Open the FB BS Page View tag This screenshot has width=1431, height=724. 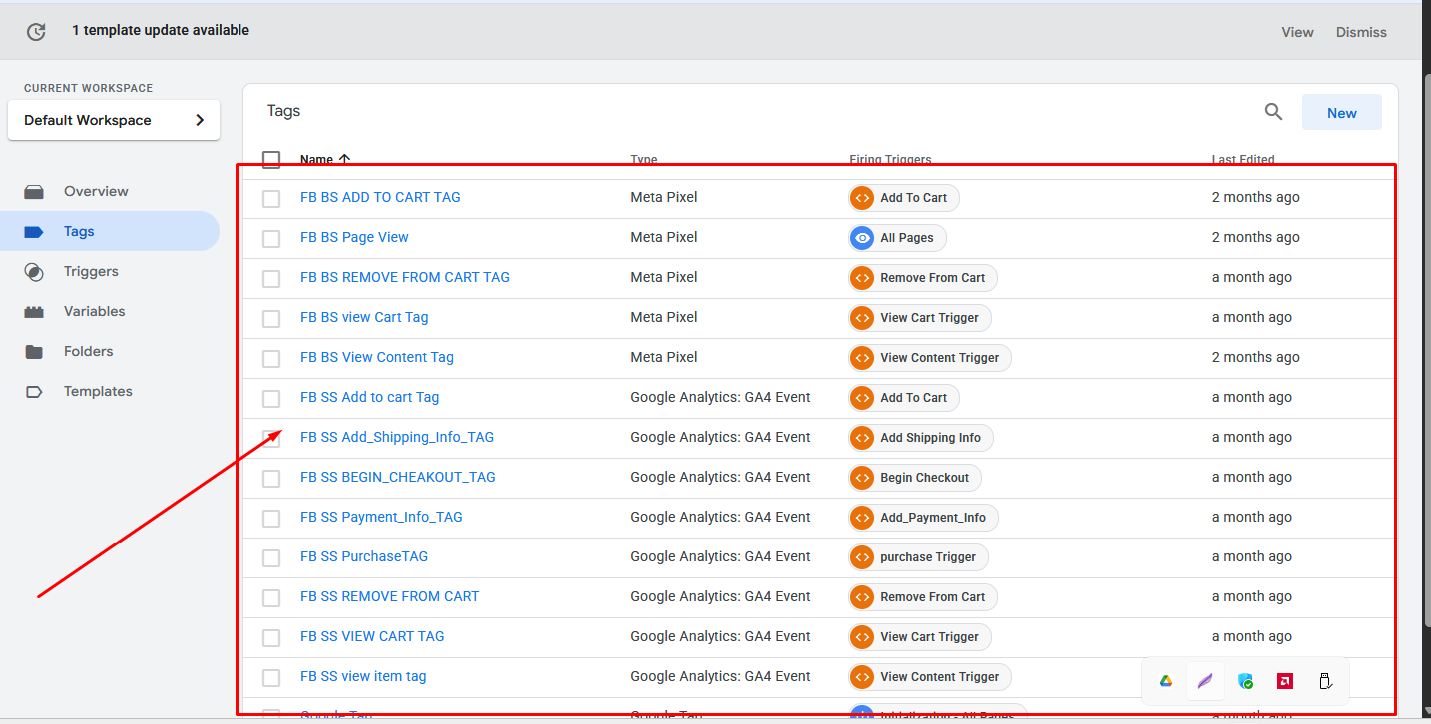point(354,237)
